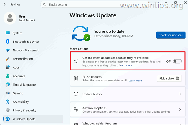This screenshot has width=188, height=125.
Task: Open Apps settings page
Action: [33, 67]
